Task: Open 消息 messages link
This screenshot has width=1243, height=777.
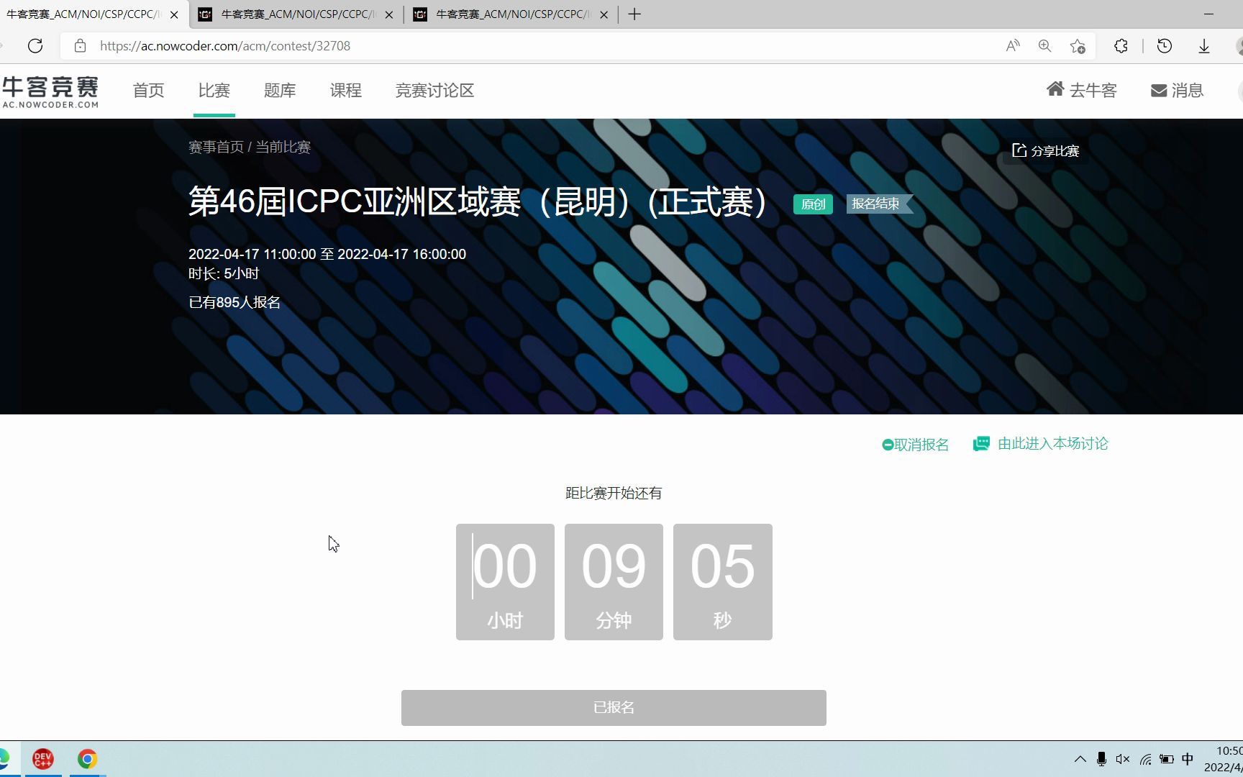Action: (x=1177, y=90)
